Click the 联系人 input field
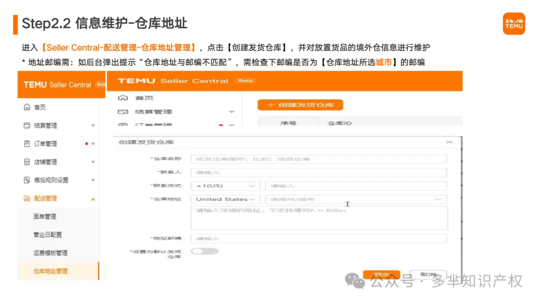This screenshot has height=303, width=540. 318,173
